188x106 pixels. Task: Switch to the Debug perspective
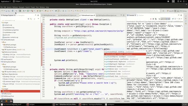[x=183, y=11]
